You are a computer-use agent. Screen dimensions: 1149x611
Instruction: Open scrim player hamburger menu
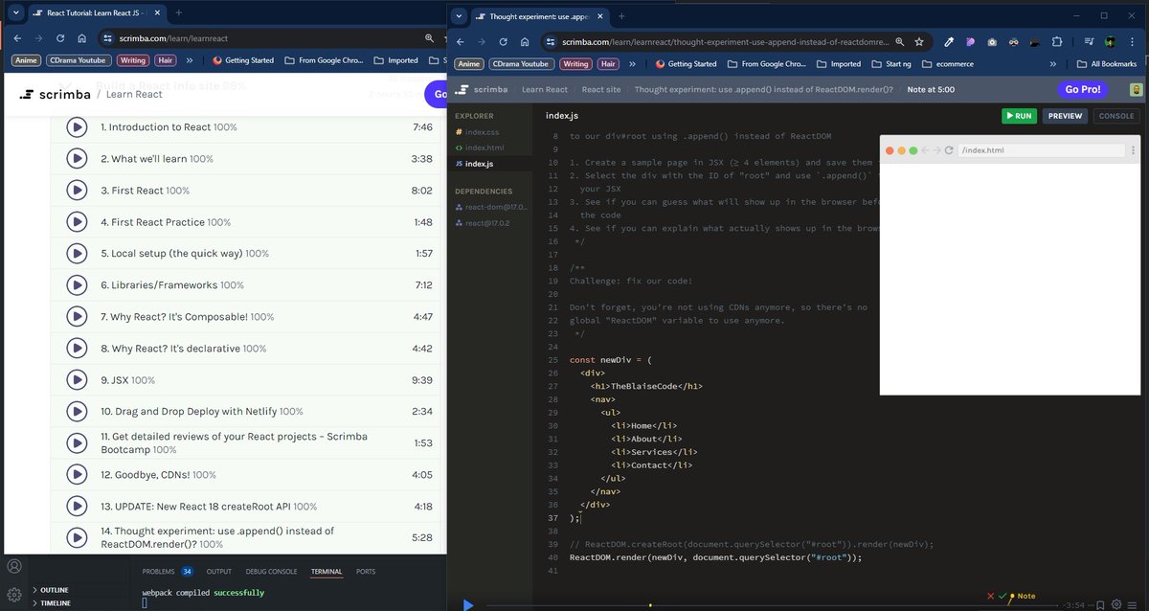coord(1134,604)
